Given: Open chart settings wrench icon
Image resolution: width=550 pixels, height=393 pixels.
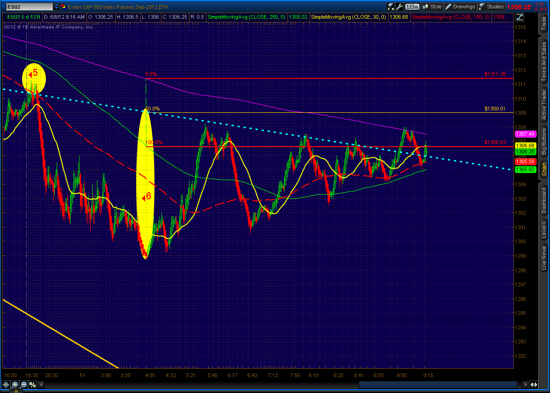Looking at the screenshot, I should [400, 7].
